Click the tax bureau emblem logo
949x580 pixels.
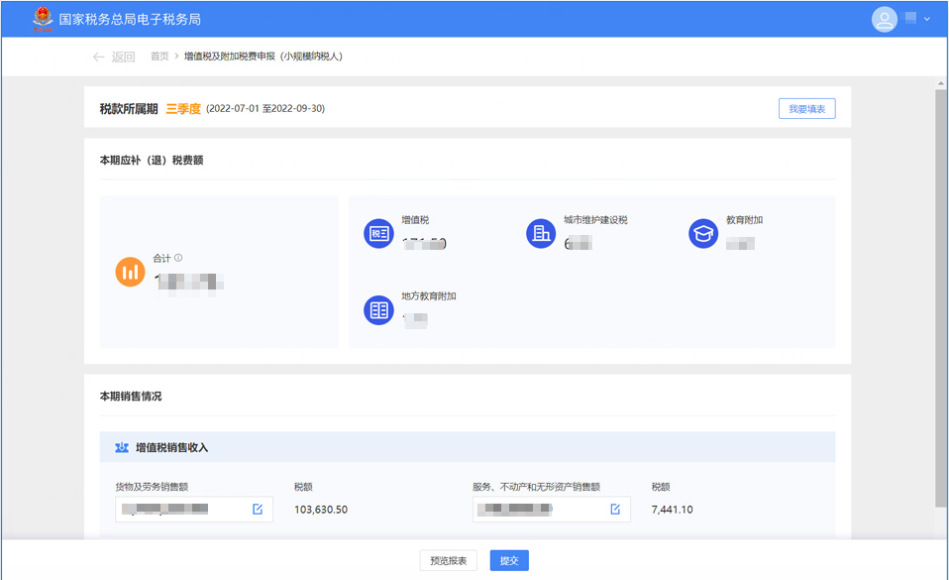(x=42, y=19)
